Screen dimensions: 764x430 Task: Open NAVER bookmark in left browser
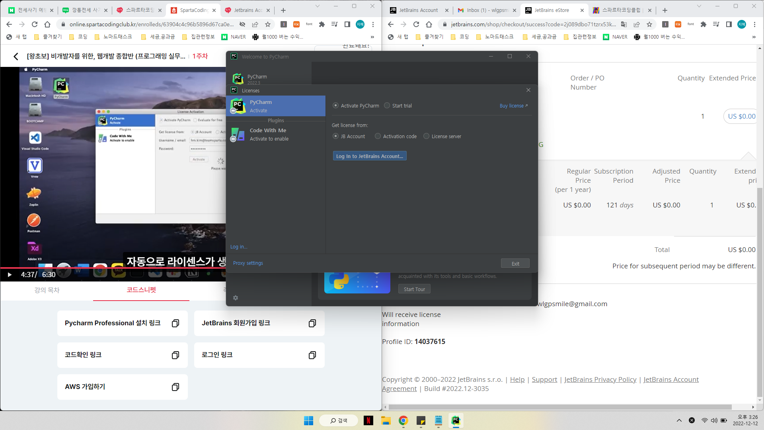point(234,37)
